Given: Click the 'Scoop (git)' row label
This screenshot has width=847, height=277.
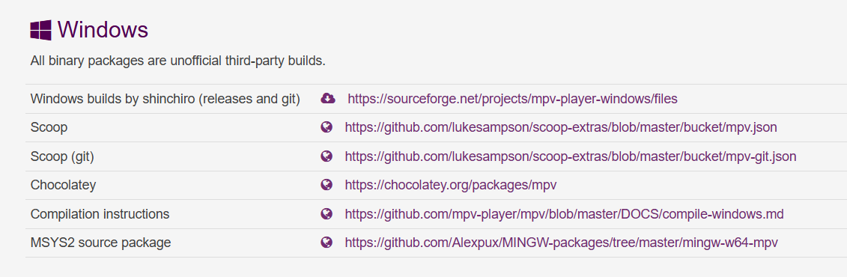Looking at the screenshot, I should pyautogui.click(x=62, y=156).
